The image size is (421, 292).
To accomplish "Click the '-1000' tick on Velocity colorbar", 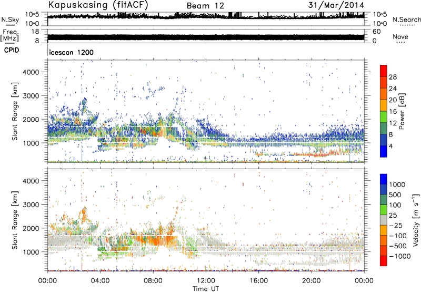I will point(400,256).
